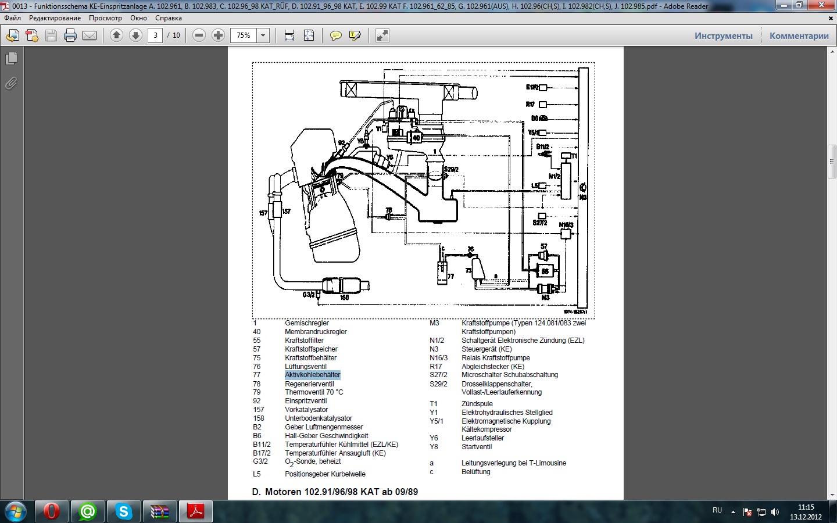The height and width of the screenshot is (523, 837).
Task: Click the scrollbar up arrow
Action: pyautogui.click(x=832, y=52)
